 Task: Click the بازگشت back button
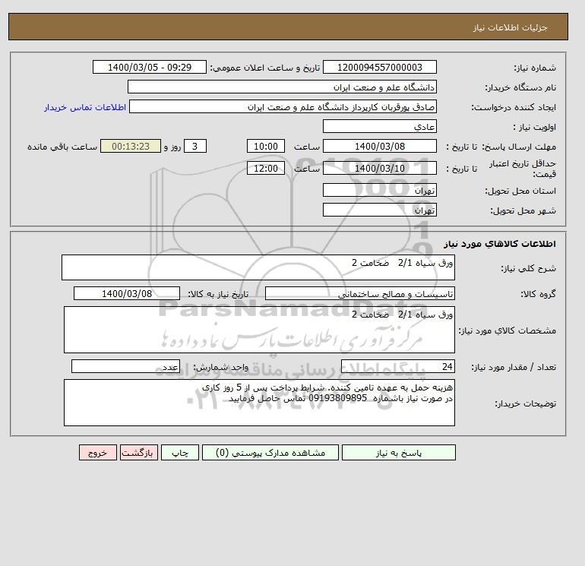tap(139, 453)
